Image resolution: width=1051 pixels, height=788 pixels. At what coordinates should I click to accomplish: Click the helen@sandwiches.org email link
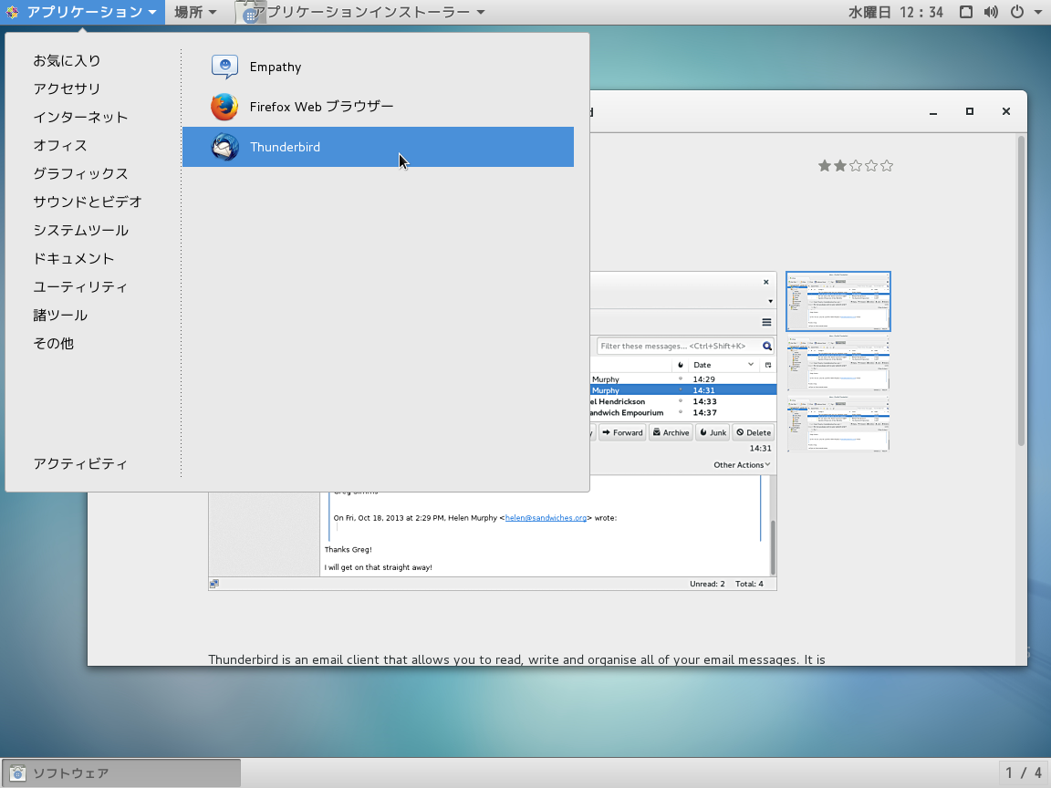pos(546,518)
